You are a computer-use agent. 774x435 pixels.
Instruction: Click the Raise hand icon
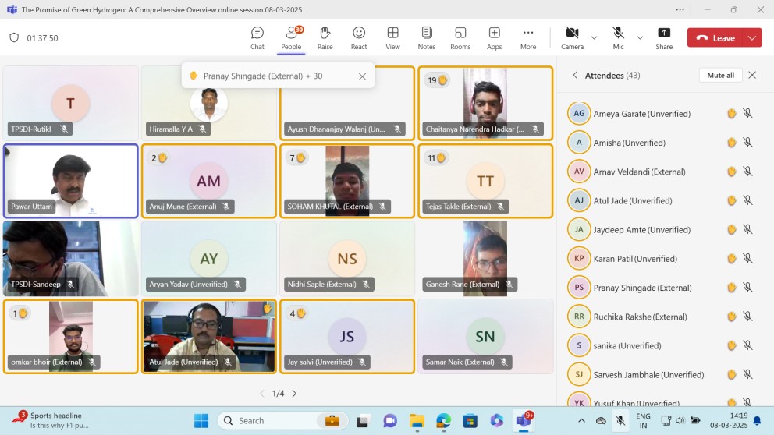325,37
